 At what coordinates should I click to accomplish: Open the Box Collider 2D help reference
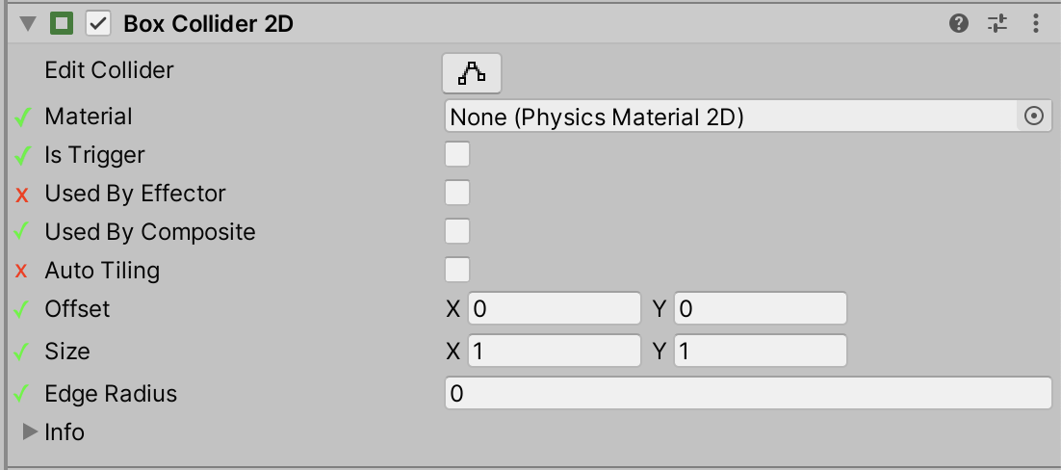point(958,24)
